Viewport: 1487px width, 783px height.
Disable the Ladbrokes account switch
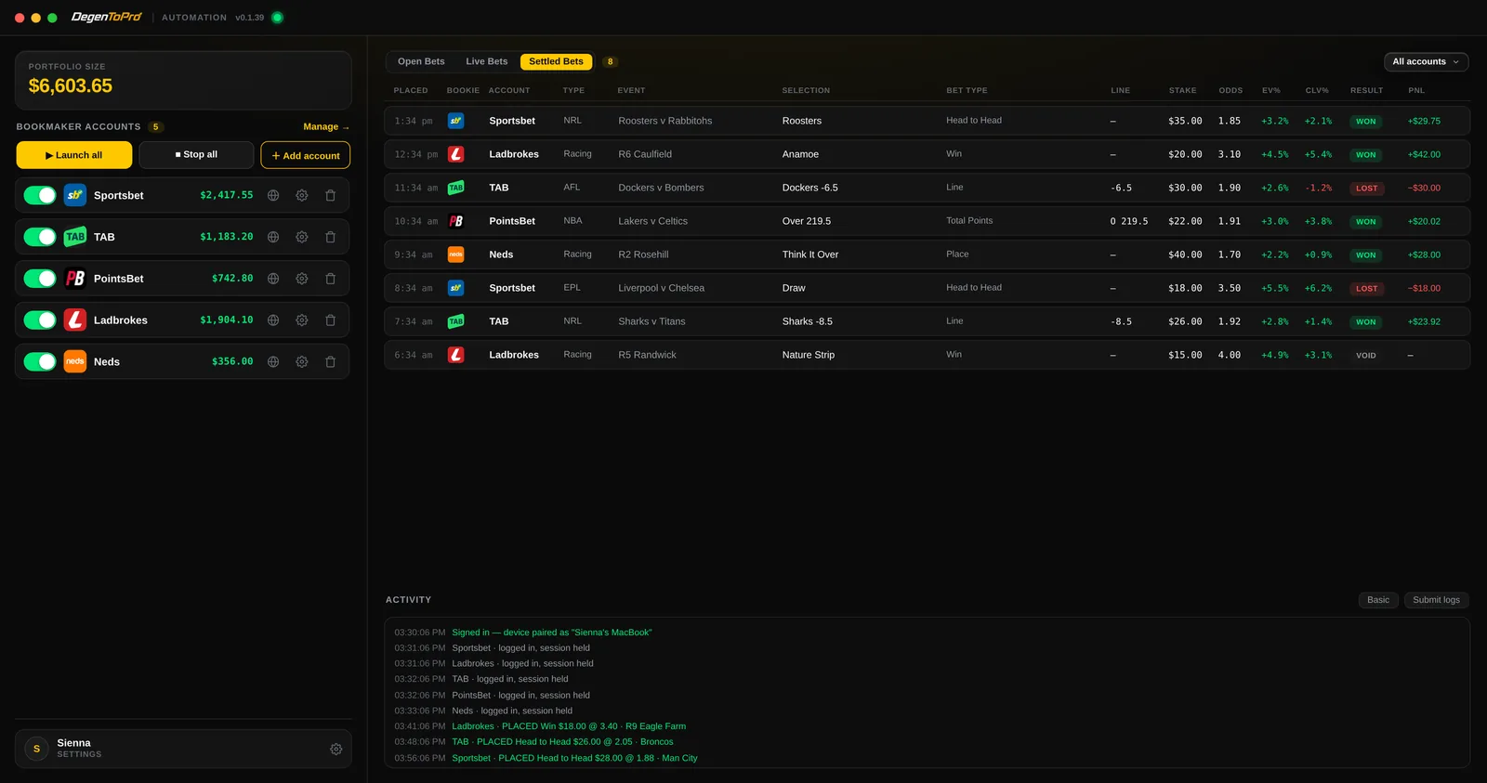tap(40, 320)
